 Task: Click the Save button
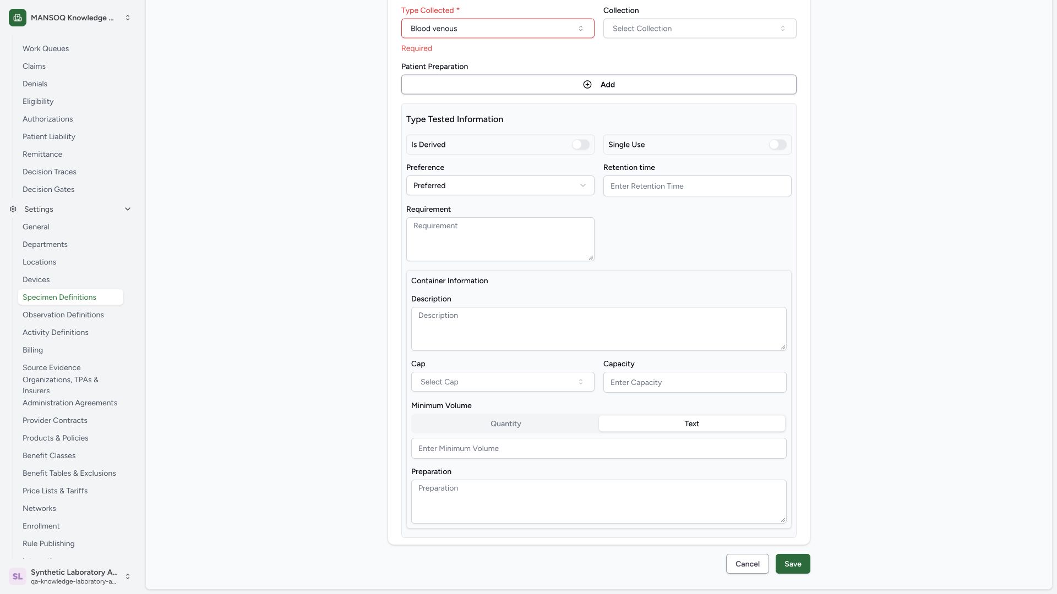(x=793, y=564)
